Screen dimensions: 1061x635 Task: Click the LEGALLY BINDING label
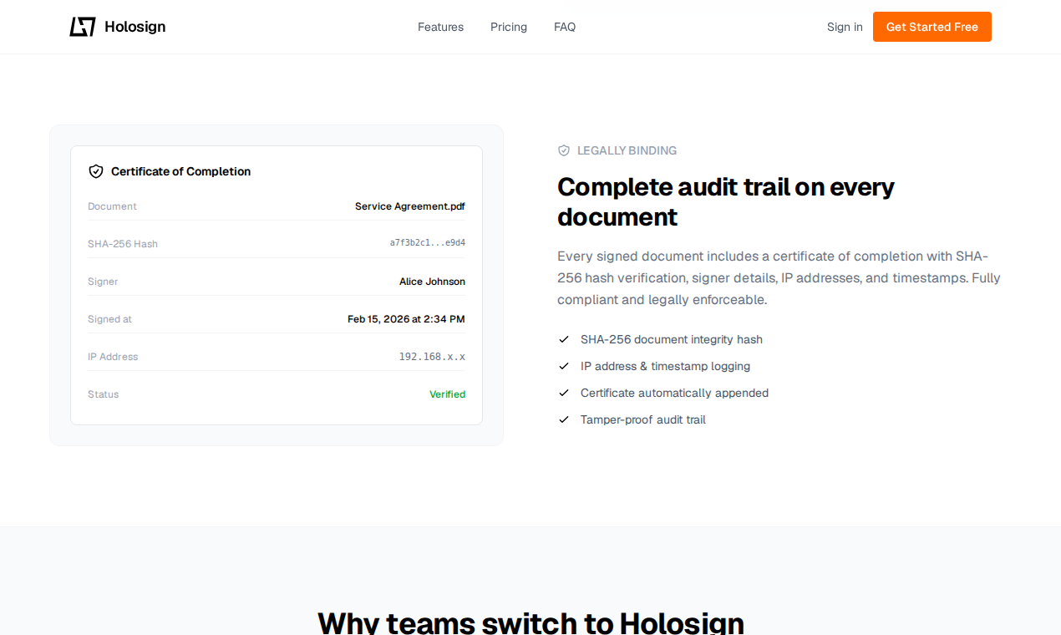[627, 150]
